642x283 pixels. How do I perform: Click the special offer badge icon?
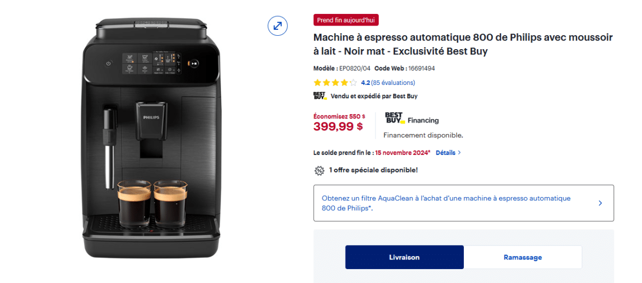pyautogui.click(x=319, y=170)
